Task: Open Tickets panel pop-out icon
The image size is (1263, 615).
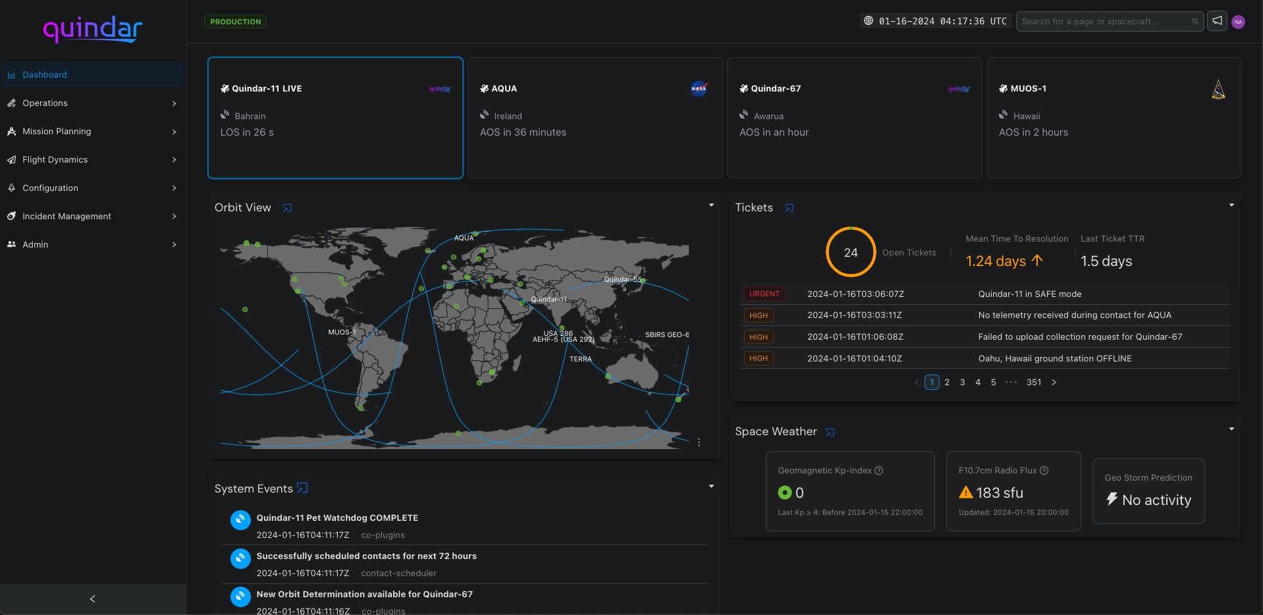Action: (x=789, y=208)
